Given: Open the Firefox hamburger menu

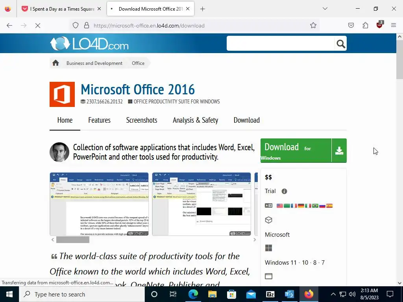Looking at the screenshot, I should point(394,26).
